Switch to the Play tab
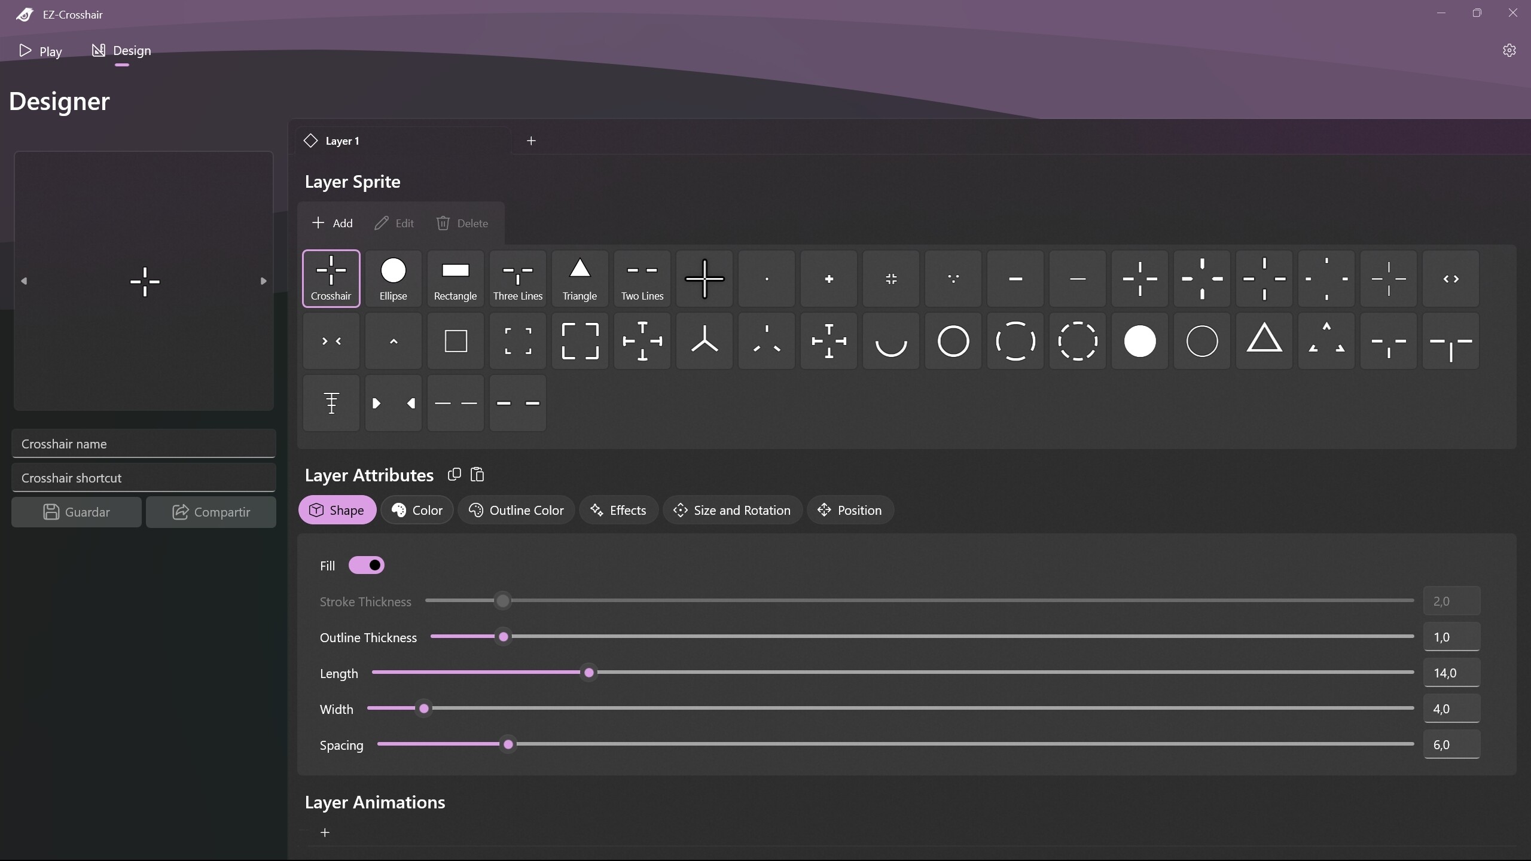The height and width of the screenshot is (861, 1531). point(41,51)
